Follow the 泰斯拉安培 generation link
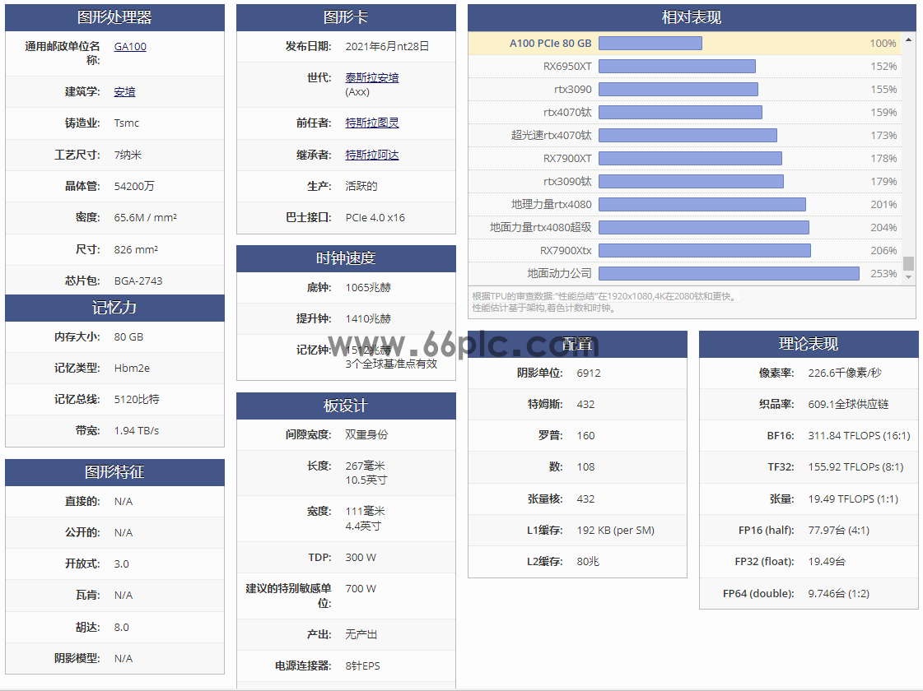Screen dimensions: 923x691 point(372,77)
